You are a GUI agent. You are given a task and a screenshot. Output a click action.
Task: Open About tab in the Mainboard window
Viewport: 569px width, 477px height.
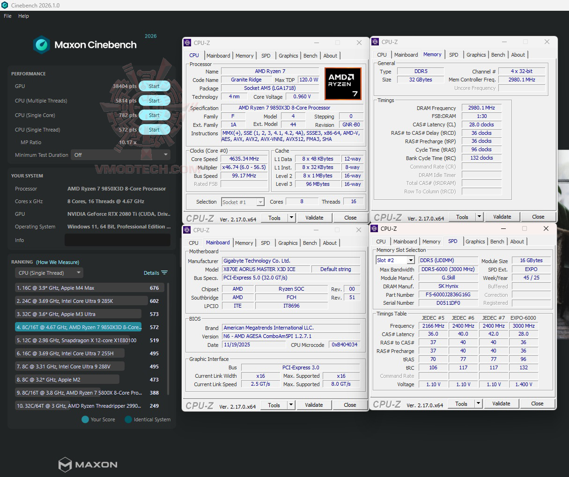pos(330,243)
